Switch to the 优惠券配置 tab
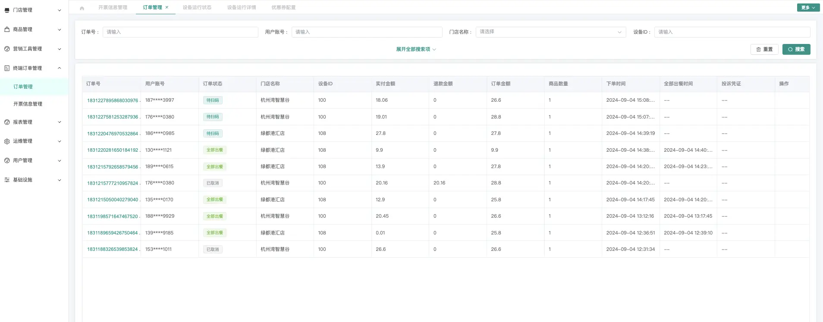Screen dimensions: 823x322 pos(283,7)
